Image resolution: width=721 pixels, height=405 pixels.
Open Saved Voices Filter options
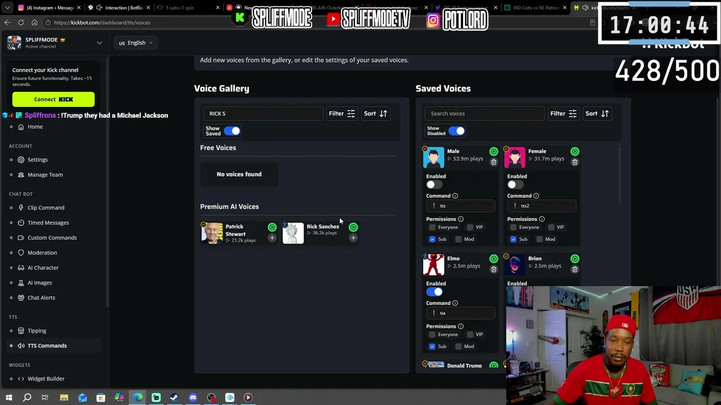tap(563, 114)
